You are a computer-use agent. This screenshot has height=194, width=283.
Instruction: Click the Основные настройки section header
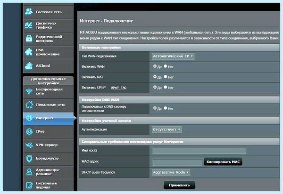[179, 48]
